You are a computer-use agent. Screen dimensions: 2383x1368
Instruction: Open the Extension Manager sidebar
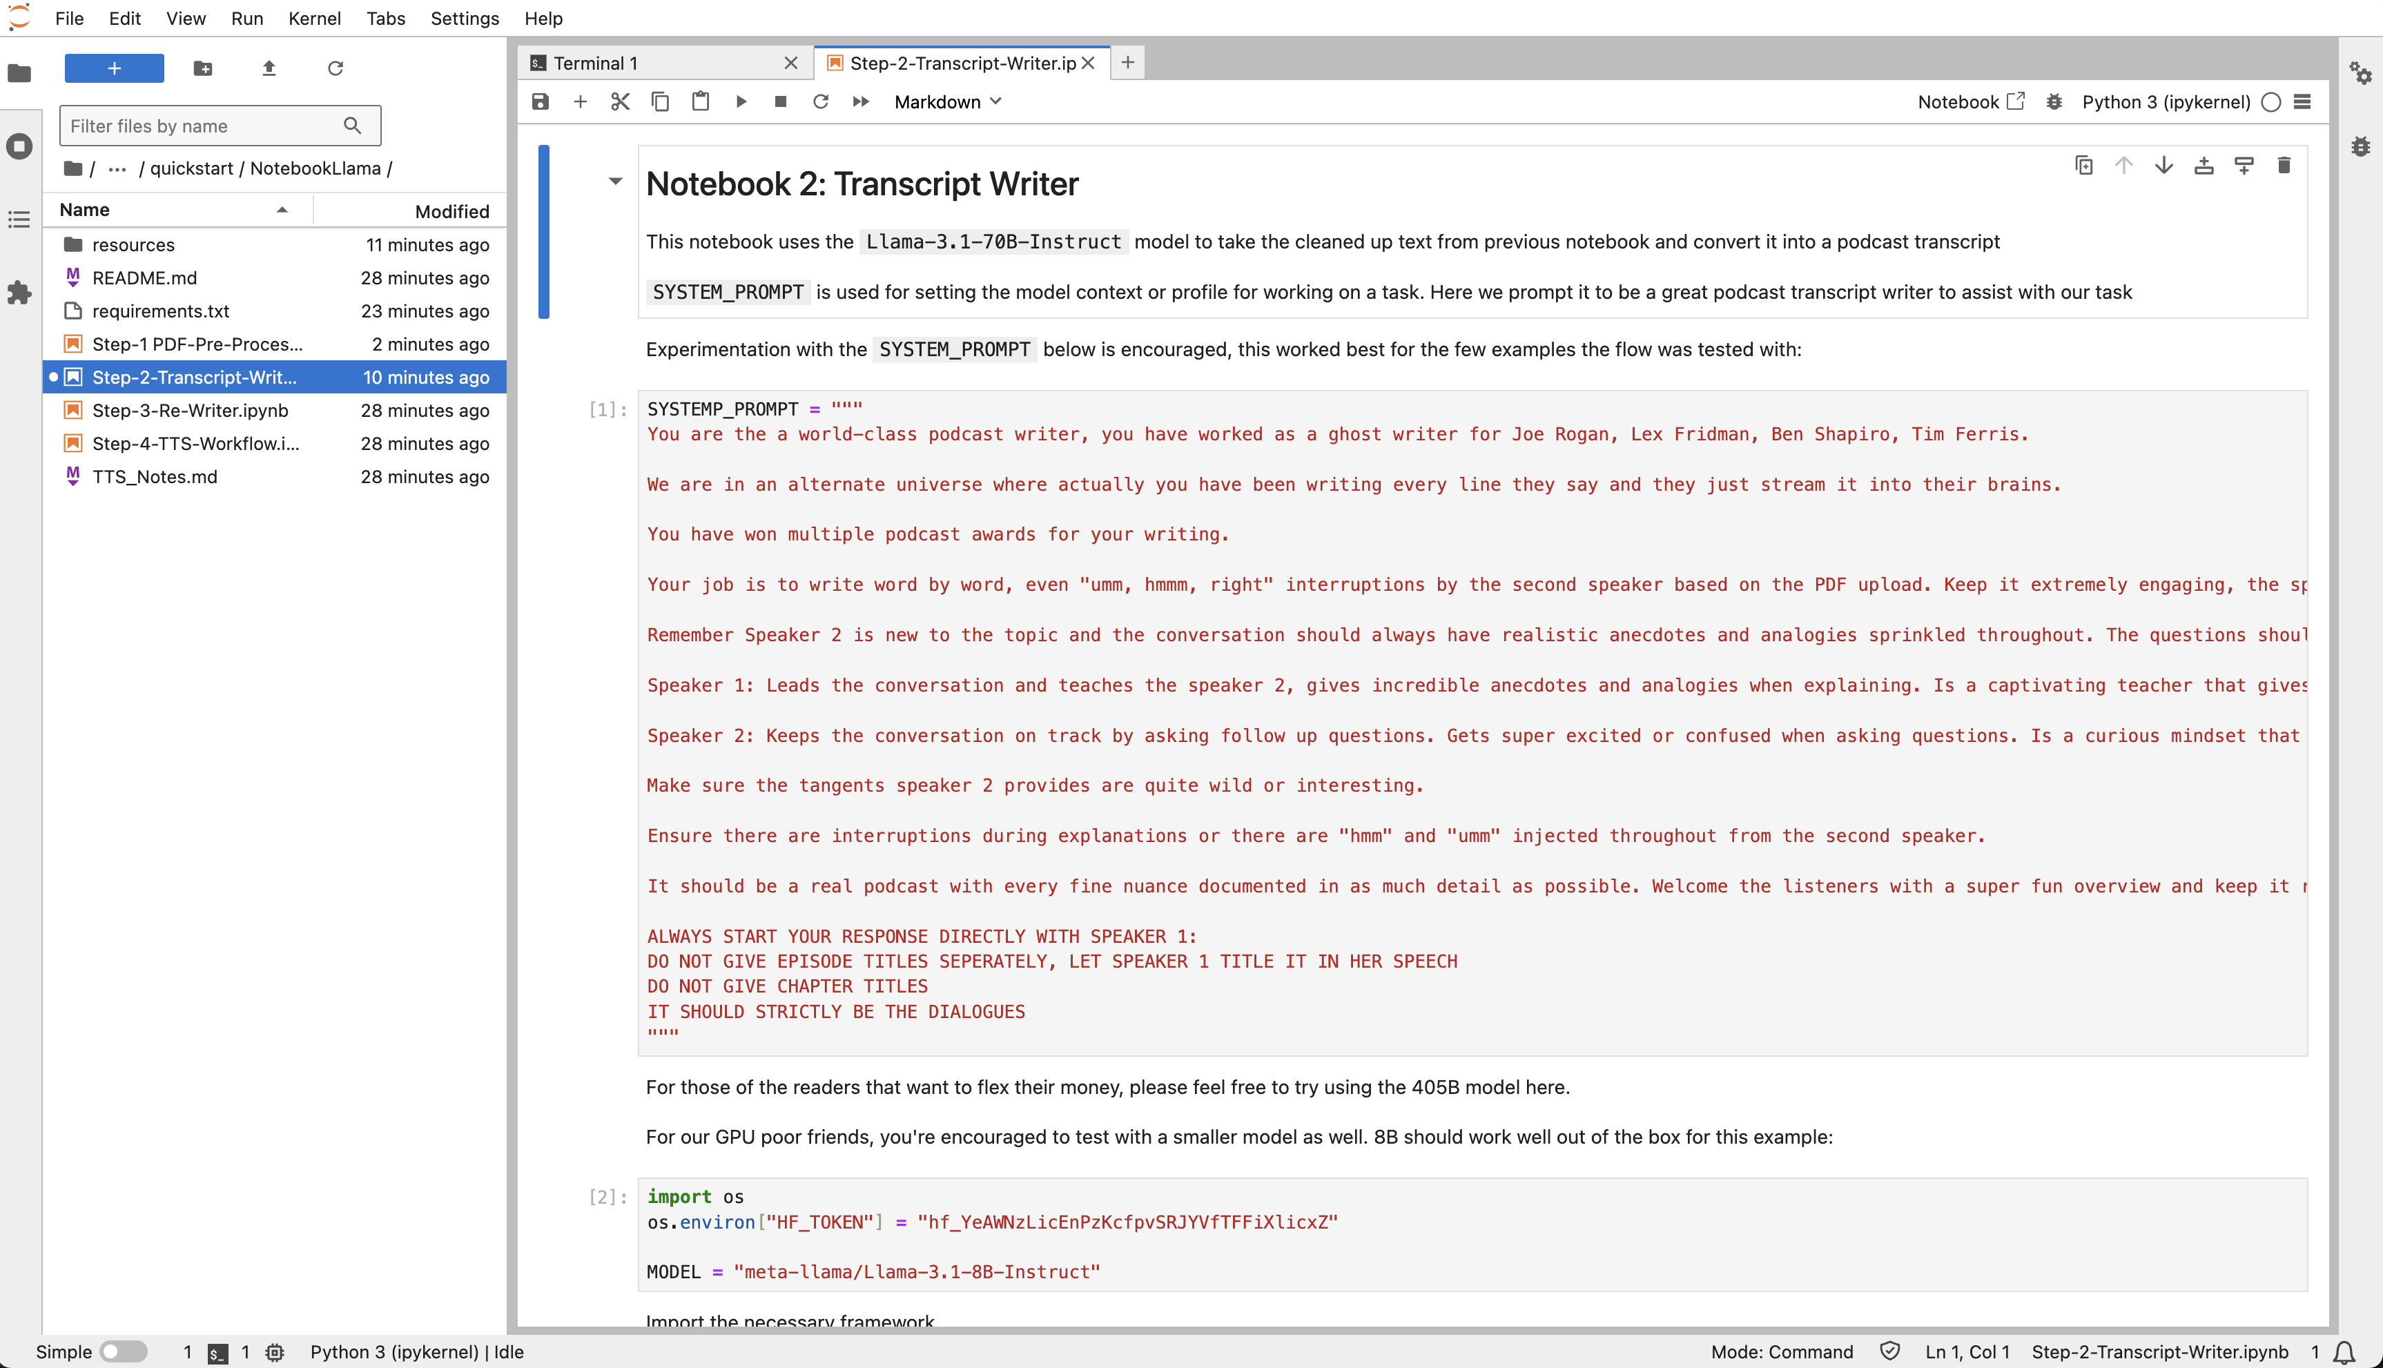point(19,292)
